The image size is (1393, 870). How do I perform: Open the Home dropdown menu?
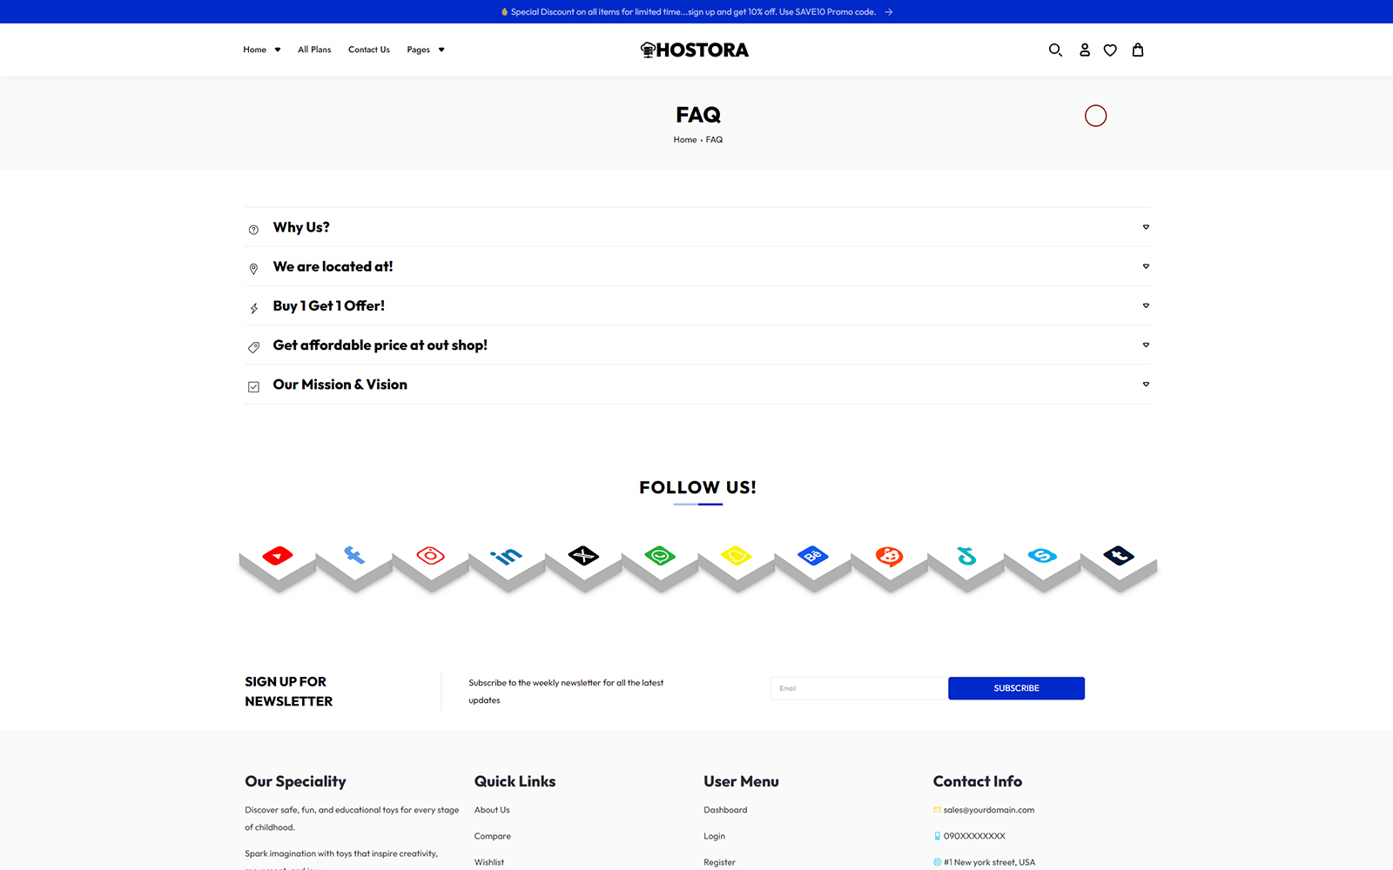click(x=261, y=50)
